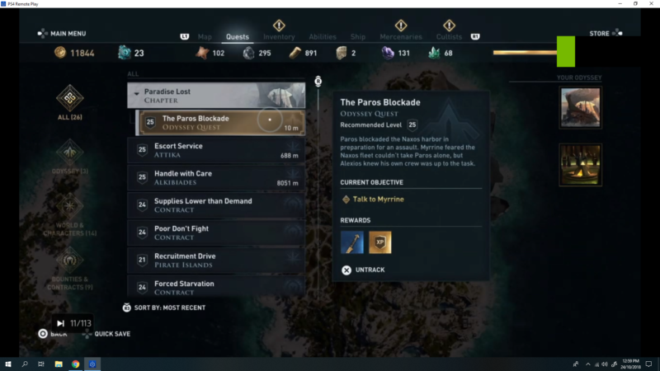The image size is (660, 371).
Task: Select the ALL (26) quests filter icon
Action: [70, 98]
